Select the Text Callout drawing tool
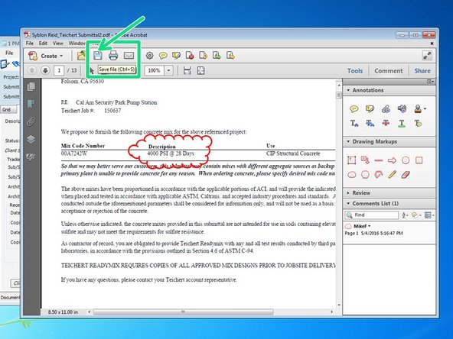 tap(365, 160)
